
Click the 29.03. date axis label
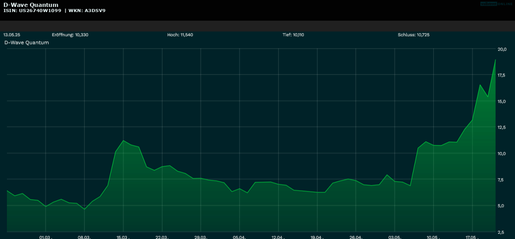(x=200, y=237)
